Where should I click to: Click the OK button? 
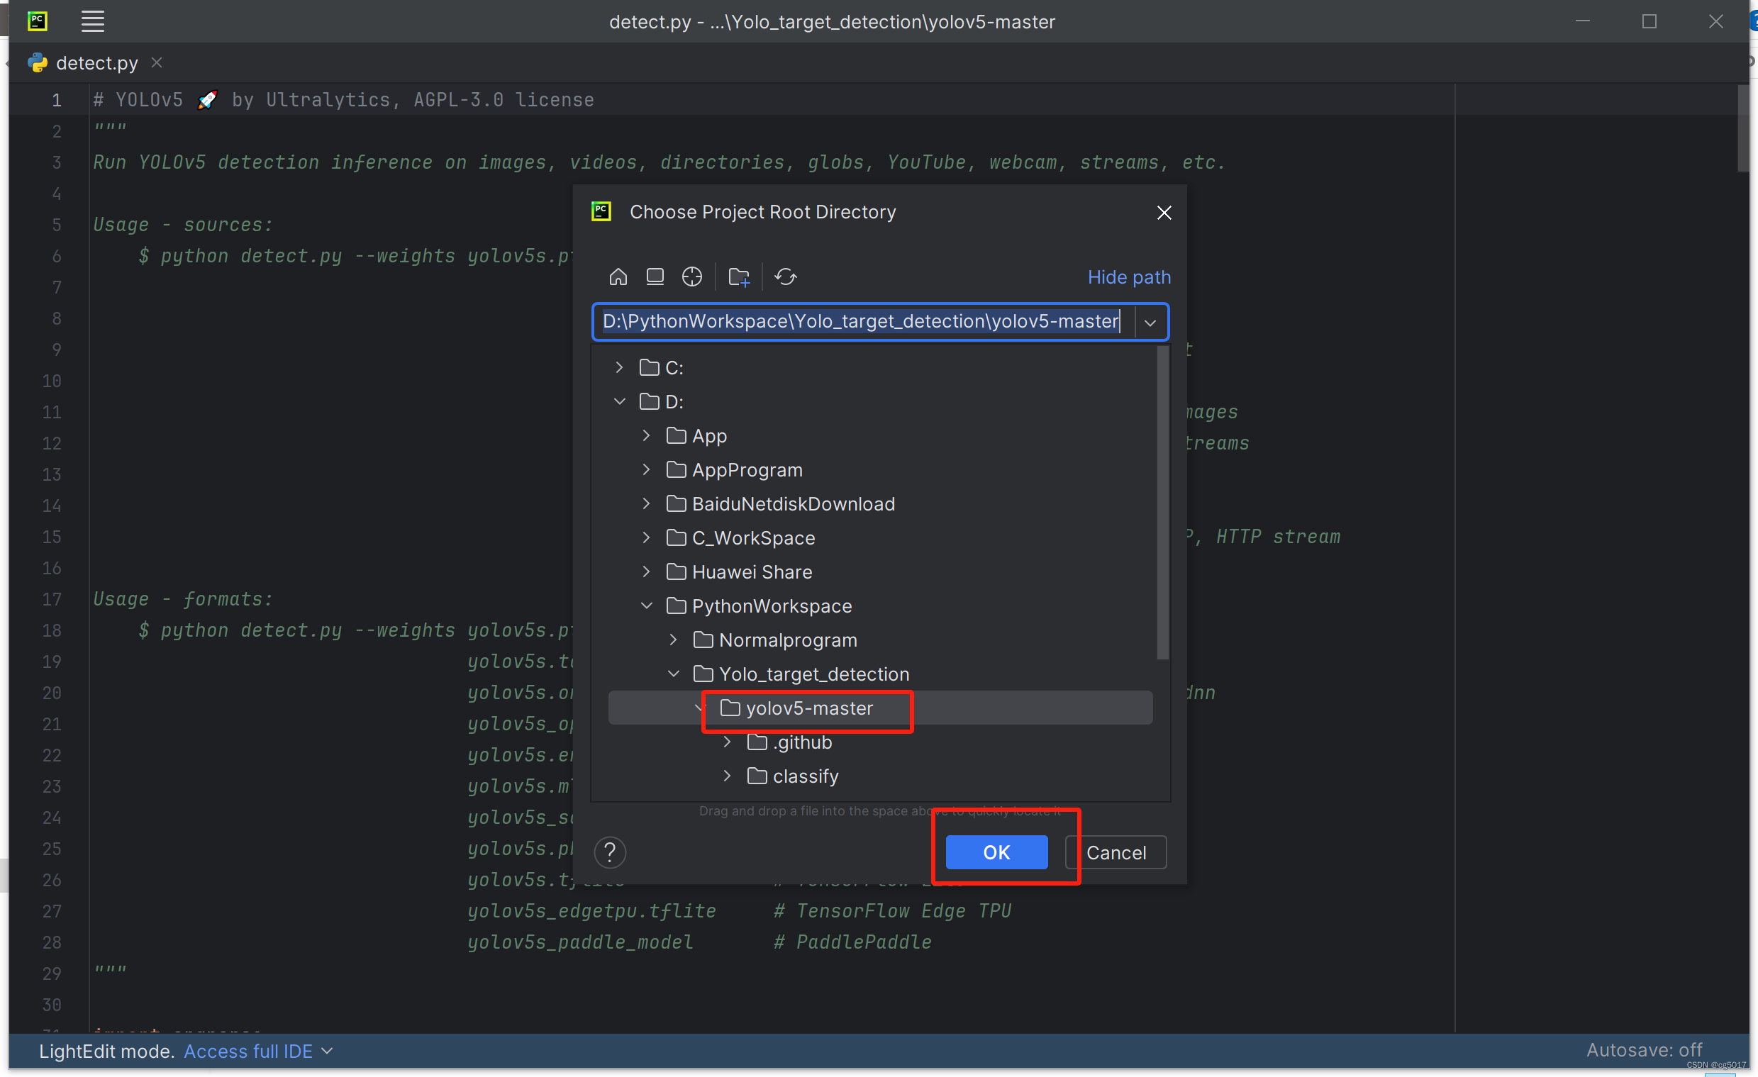point(996,852)
